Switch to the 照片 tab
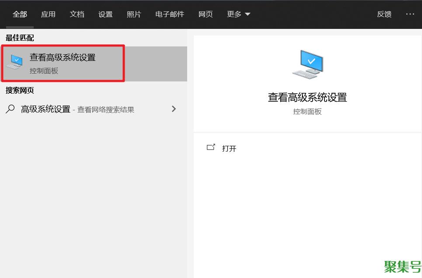 [134, 14]
